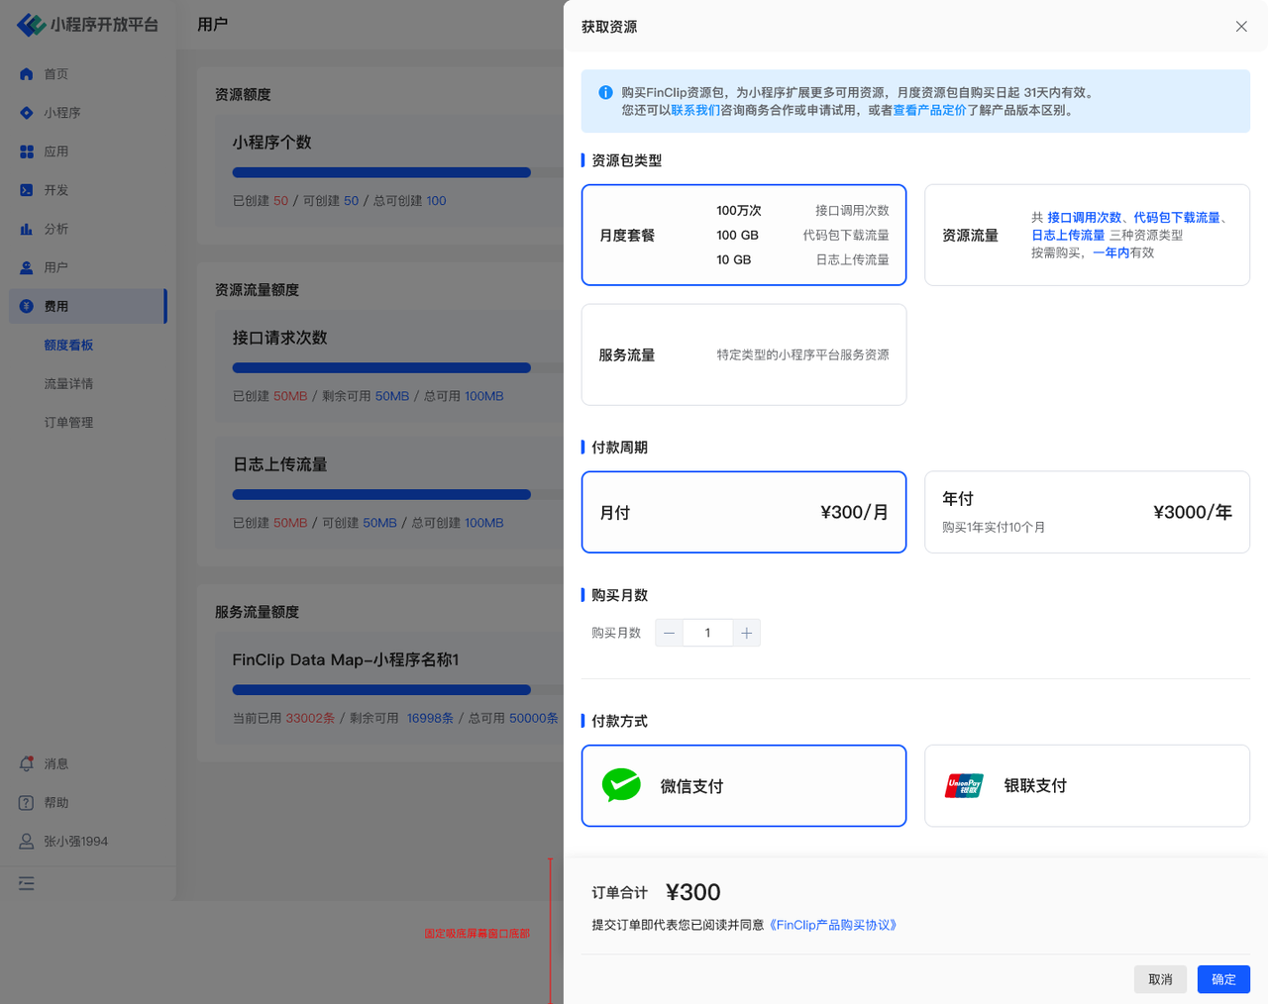1268x1004 pixels.
Task: Click the purchase months number field
Action: pos(707,634)
